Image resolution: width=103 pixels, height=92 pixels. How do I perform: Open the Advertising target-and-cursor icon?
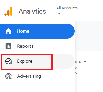[8, 76]
